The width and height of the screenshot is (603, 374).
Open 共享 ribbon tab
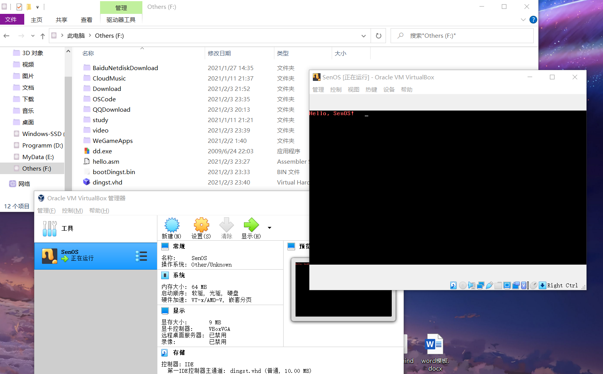click(62, 20)
